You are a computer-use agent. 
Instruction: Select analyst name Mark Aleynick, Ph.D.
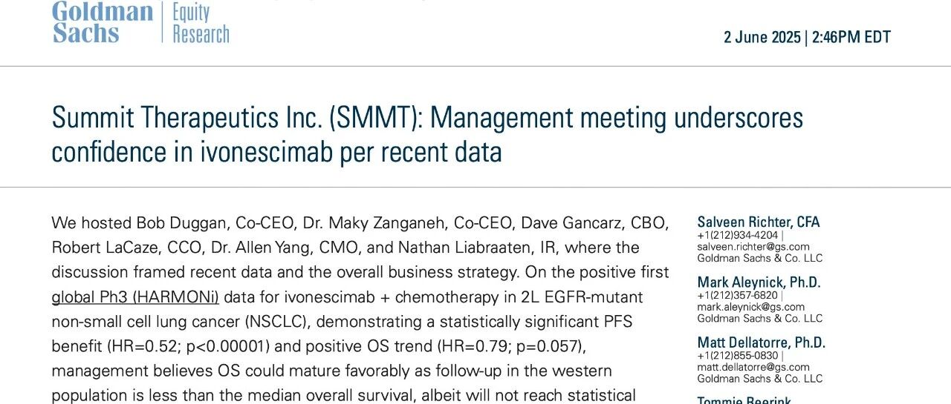(759, 282)
